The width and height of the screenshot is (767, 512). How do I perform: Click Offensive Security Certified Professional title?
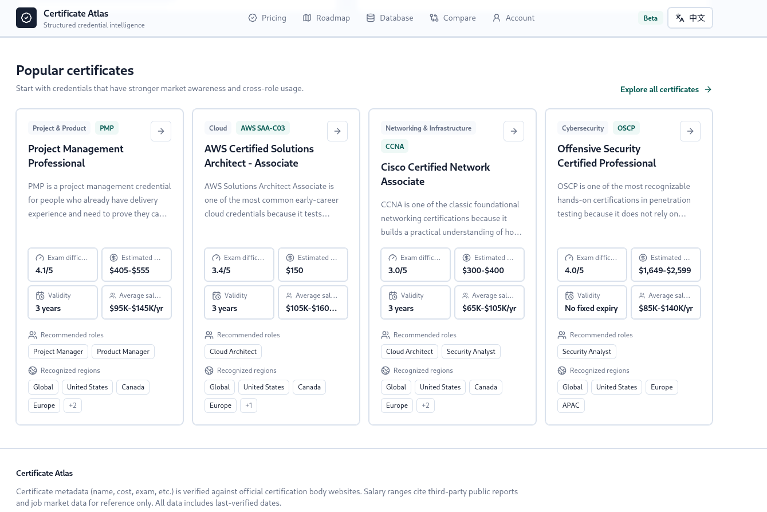(607, 156)
